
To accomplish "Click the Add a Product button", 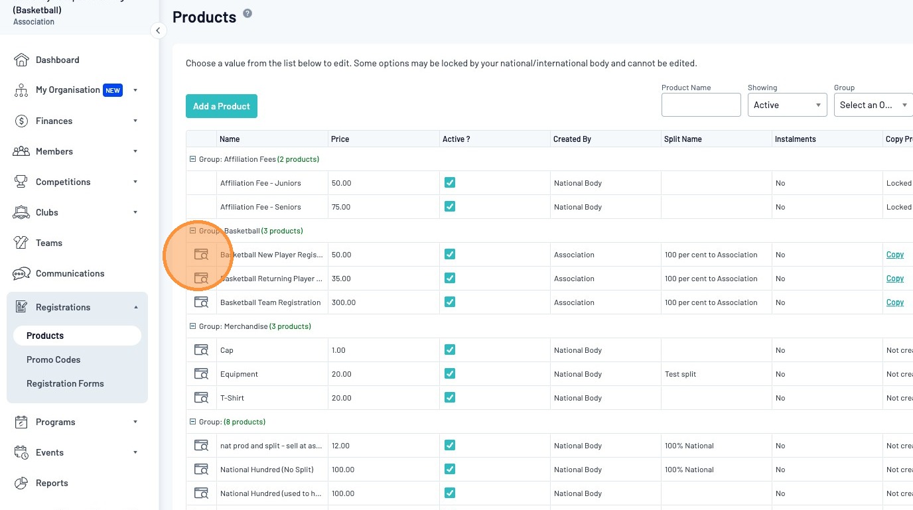I will pos(222,106).
